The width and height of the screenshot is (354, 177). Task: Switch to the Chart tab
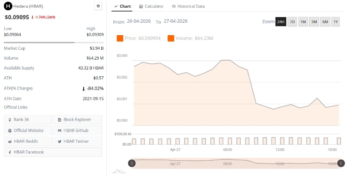click(123, 6)
